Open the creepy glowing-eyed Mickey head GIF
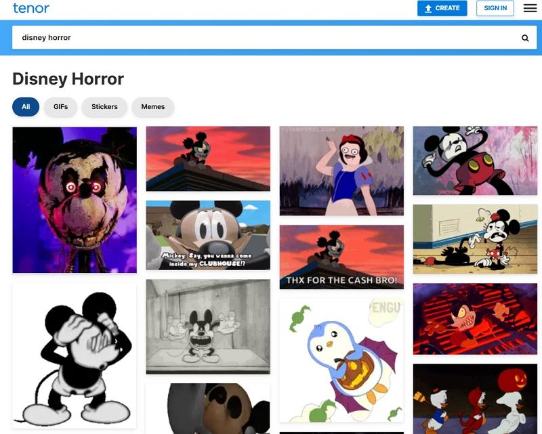Image resolution: width=542 pixels, height=434 pixels. click(75, 200)
